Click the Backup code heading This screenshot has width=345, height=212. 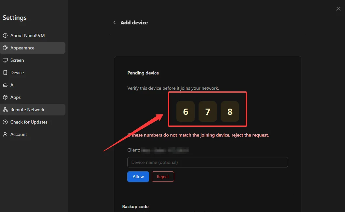pyautogui.click(x=135, y=206)
